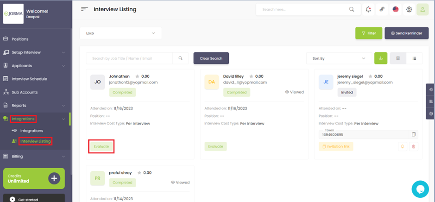Copy jeremy siegel's token with copy icon
Viewport: 435px width, 202px height.
click(x=414, y=134)
